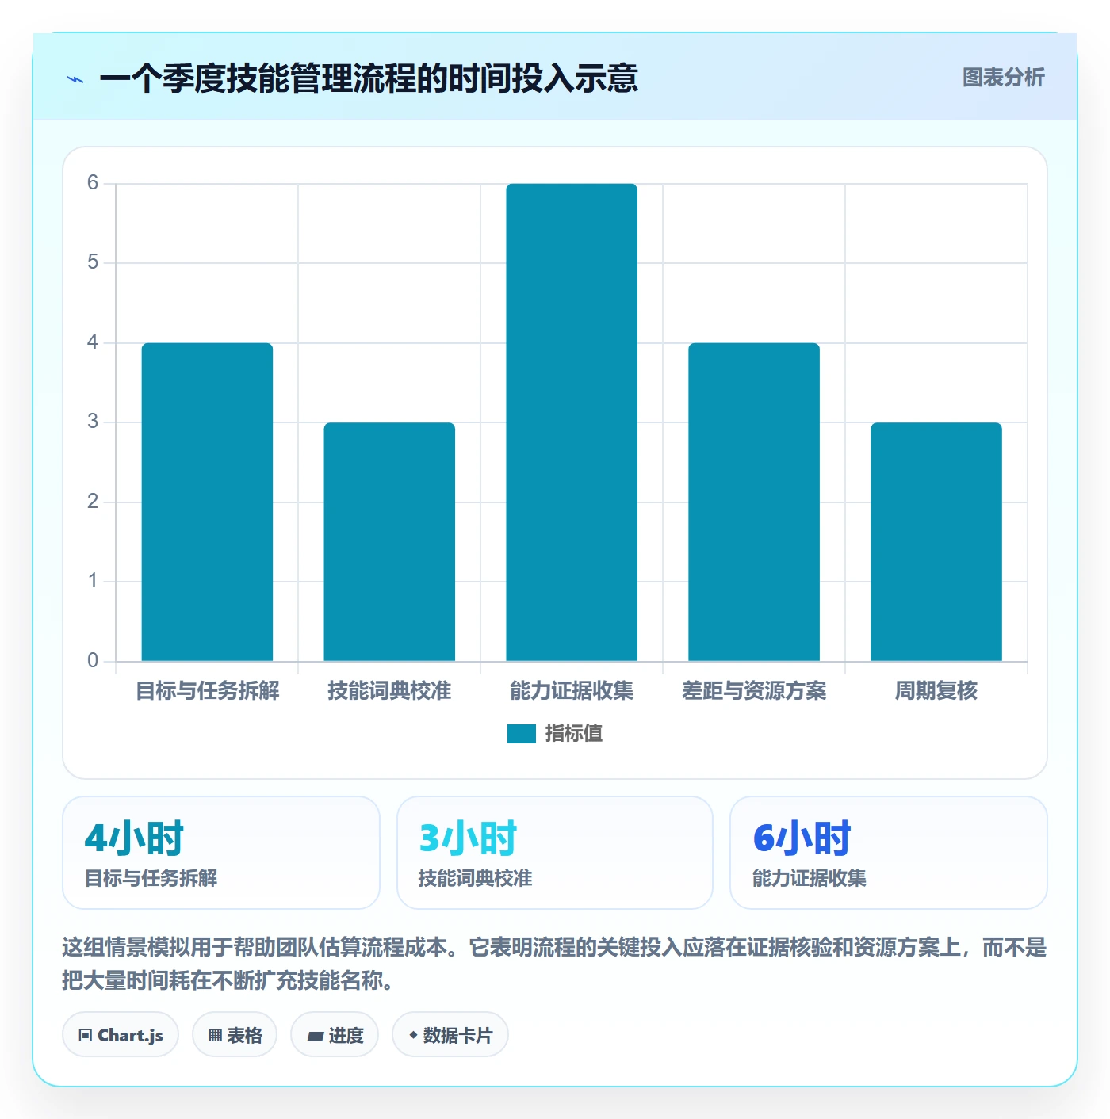Screen dimensions: 1110x1119
Task: Click the square icon in Chart.js chip
Action: coord(86,1036)
